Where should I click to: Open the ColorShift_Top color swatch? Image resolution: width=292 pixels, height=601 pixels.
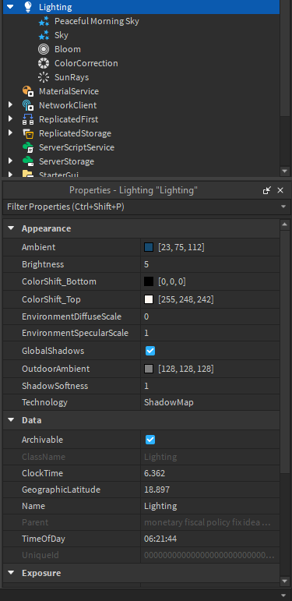coord(149,299)
